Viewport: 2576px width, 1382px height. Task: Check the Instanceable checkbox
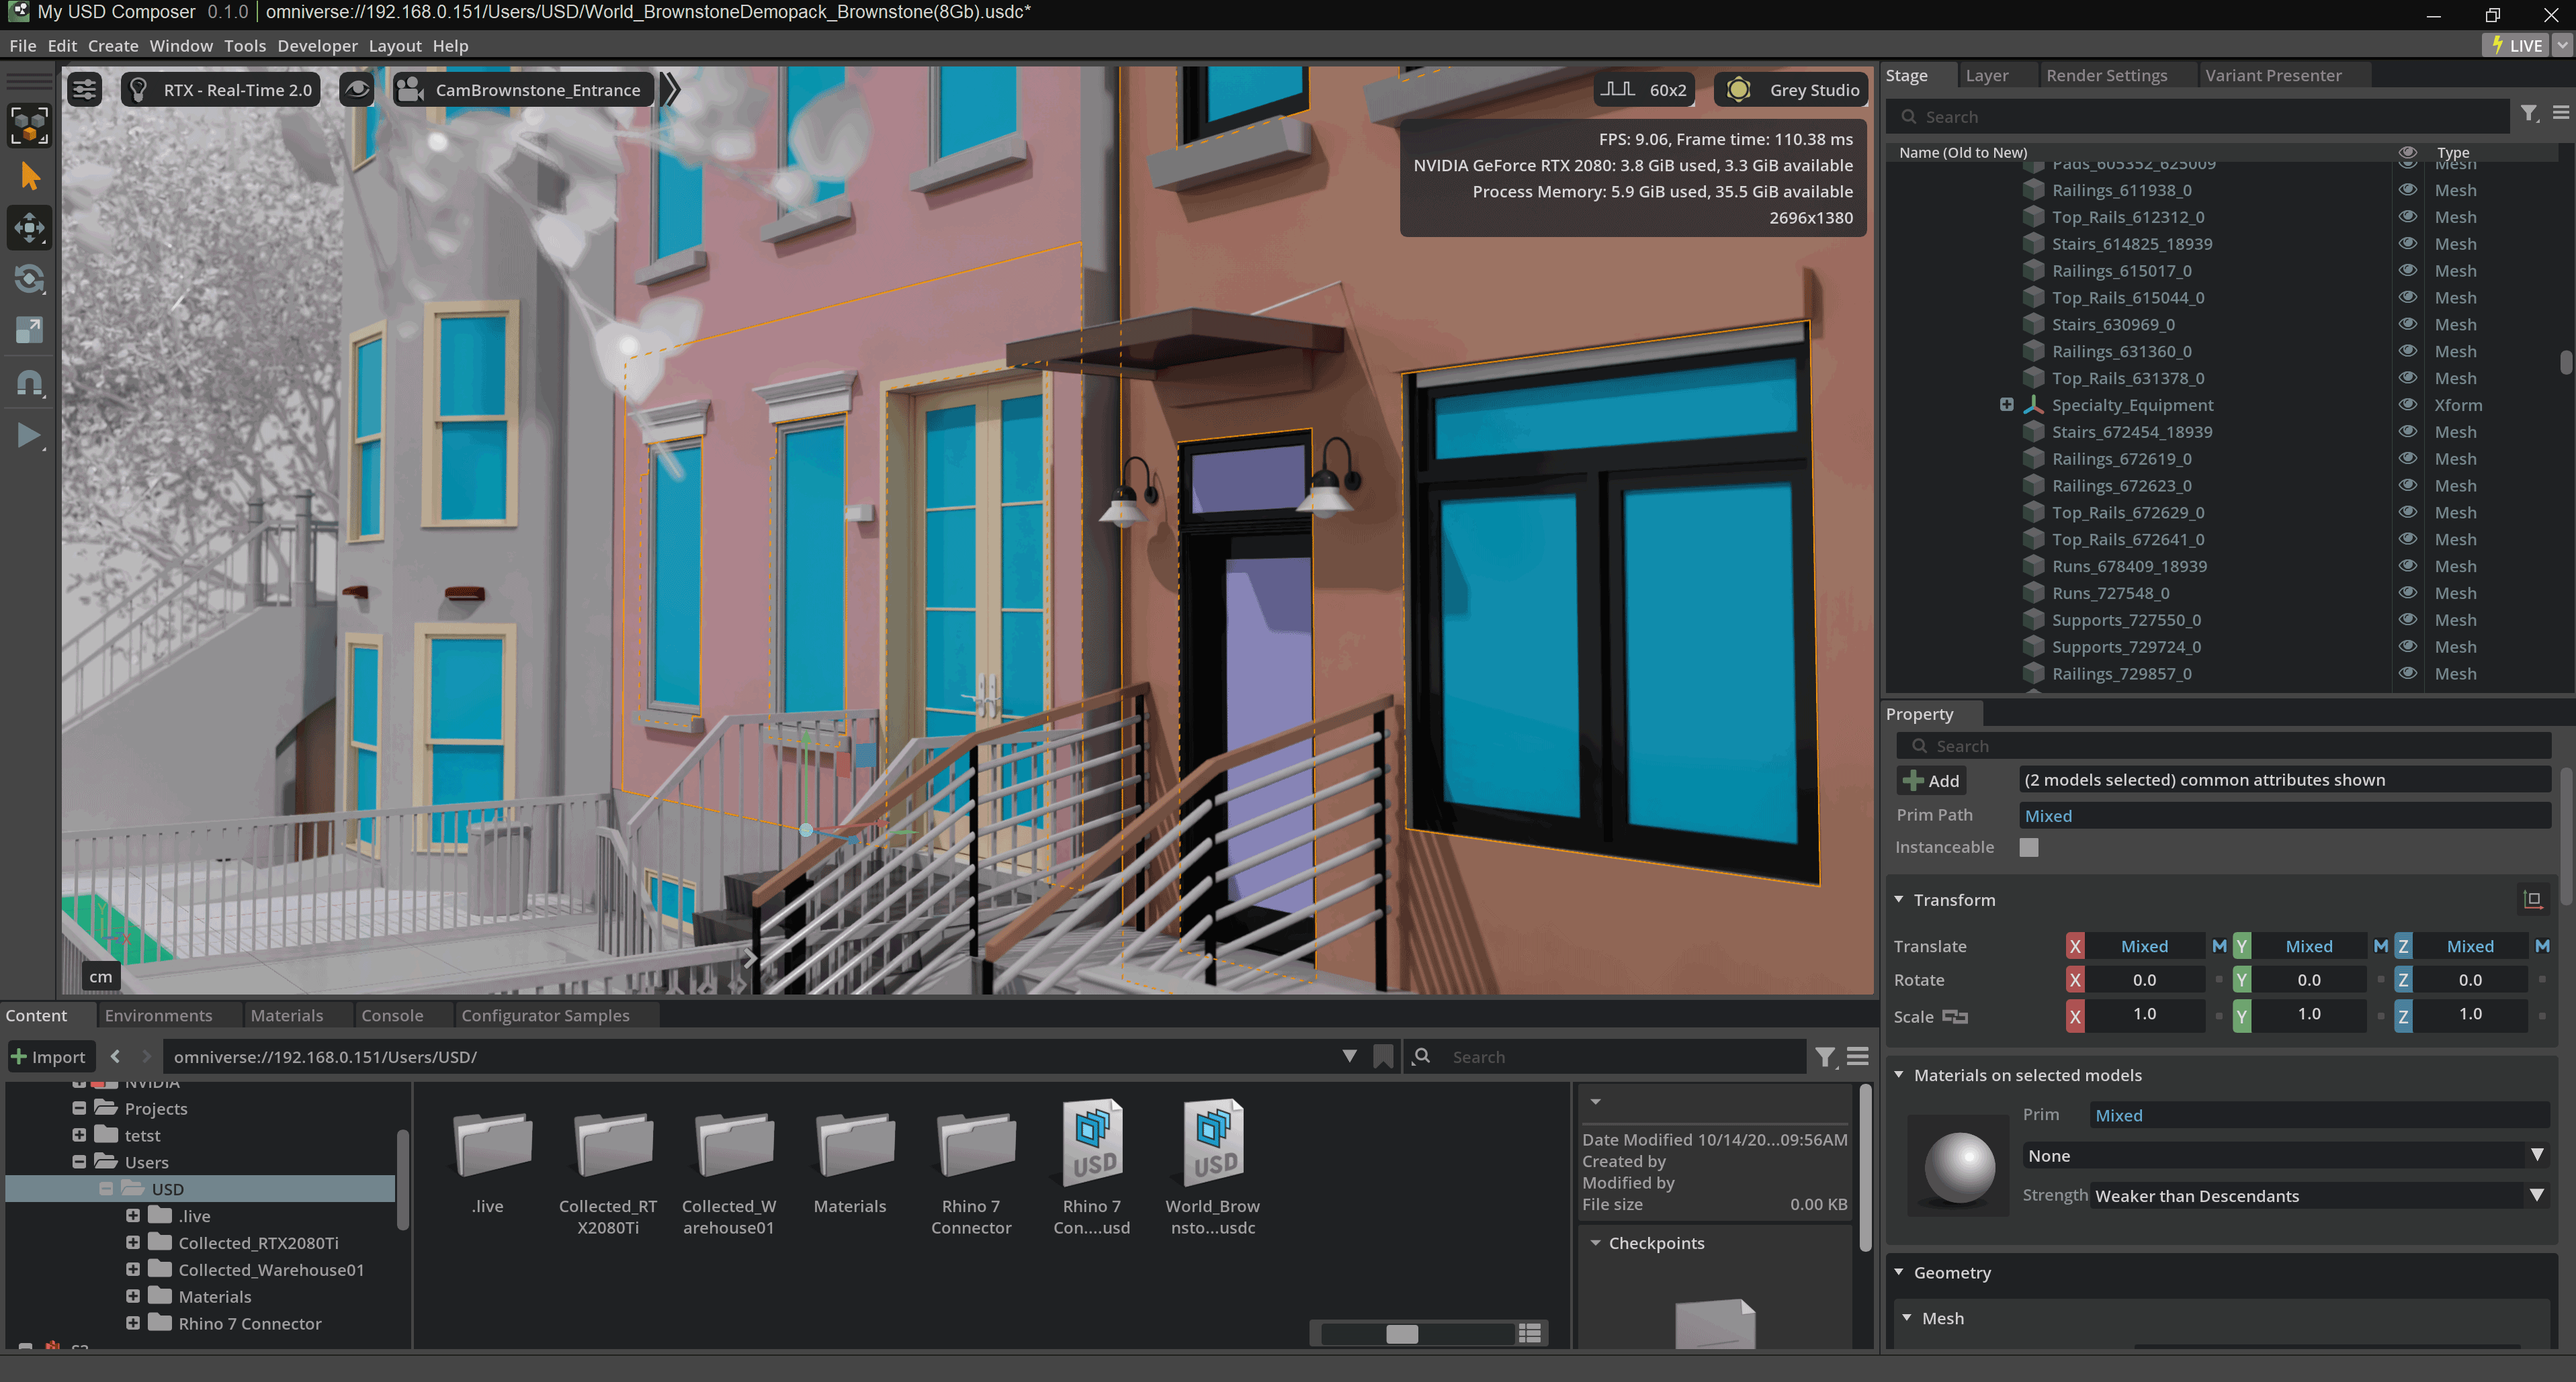(2029, 847)
